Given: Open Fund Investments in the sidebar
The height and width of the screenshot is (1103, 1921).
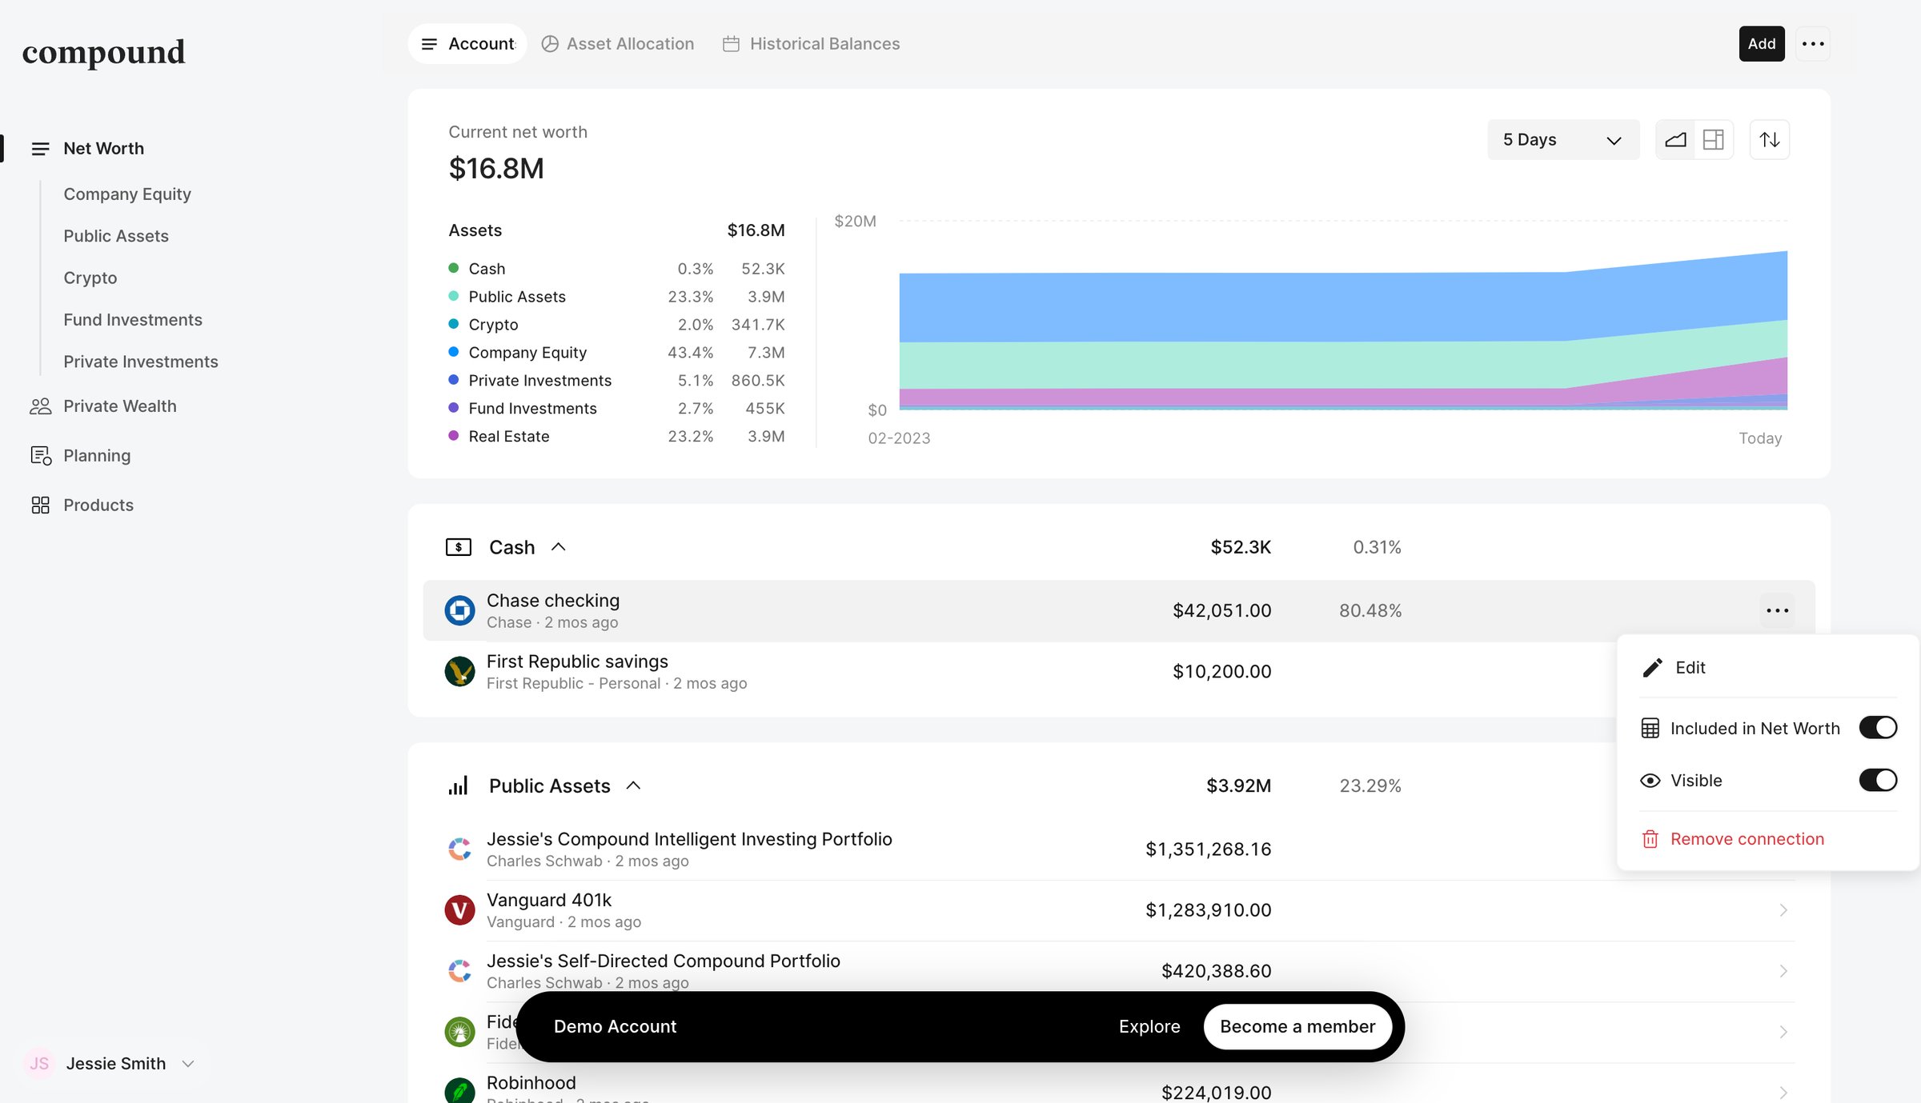Looking at the screenshot, I should tap(133, 320).
